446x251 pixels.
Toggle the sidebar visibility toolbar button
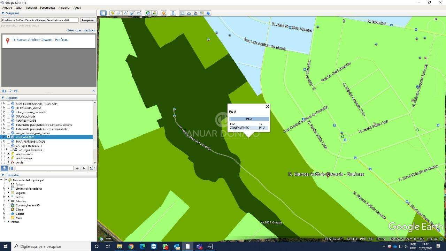click(x=103, y=13)
